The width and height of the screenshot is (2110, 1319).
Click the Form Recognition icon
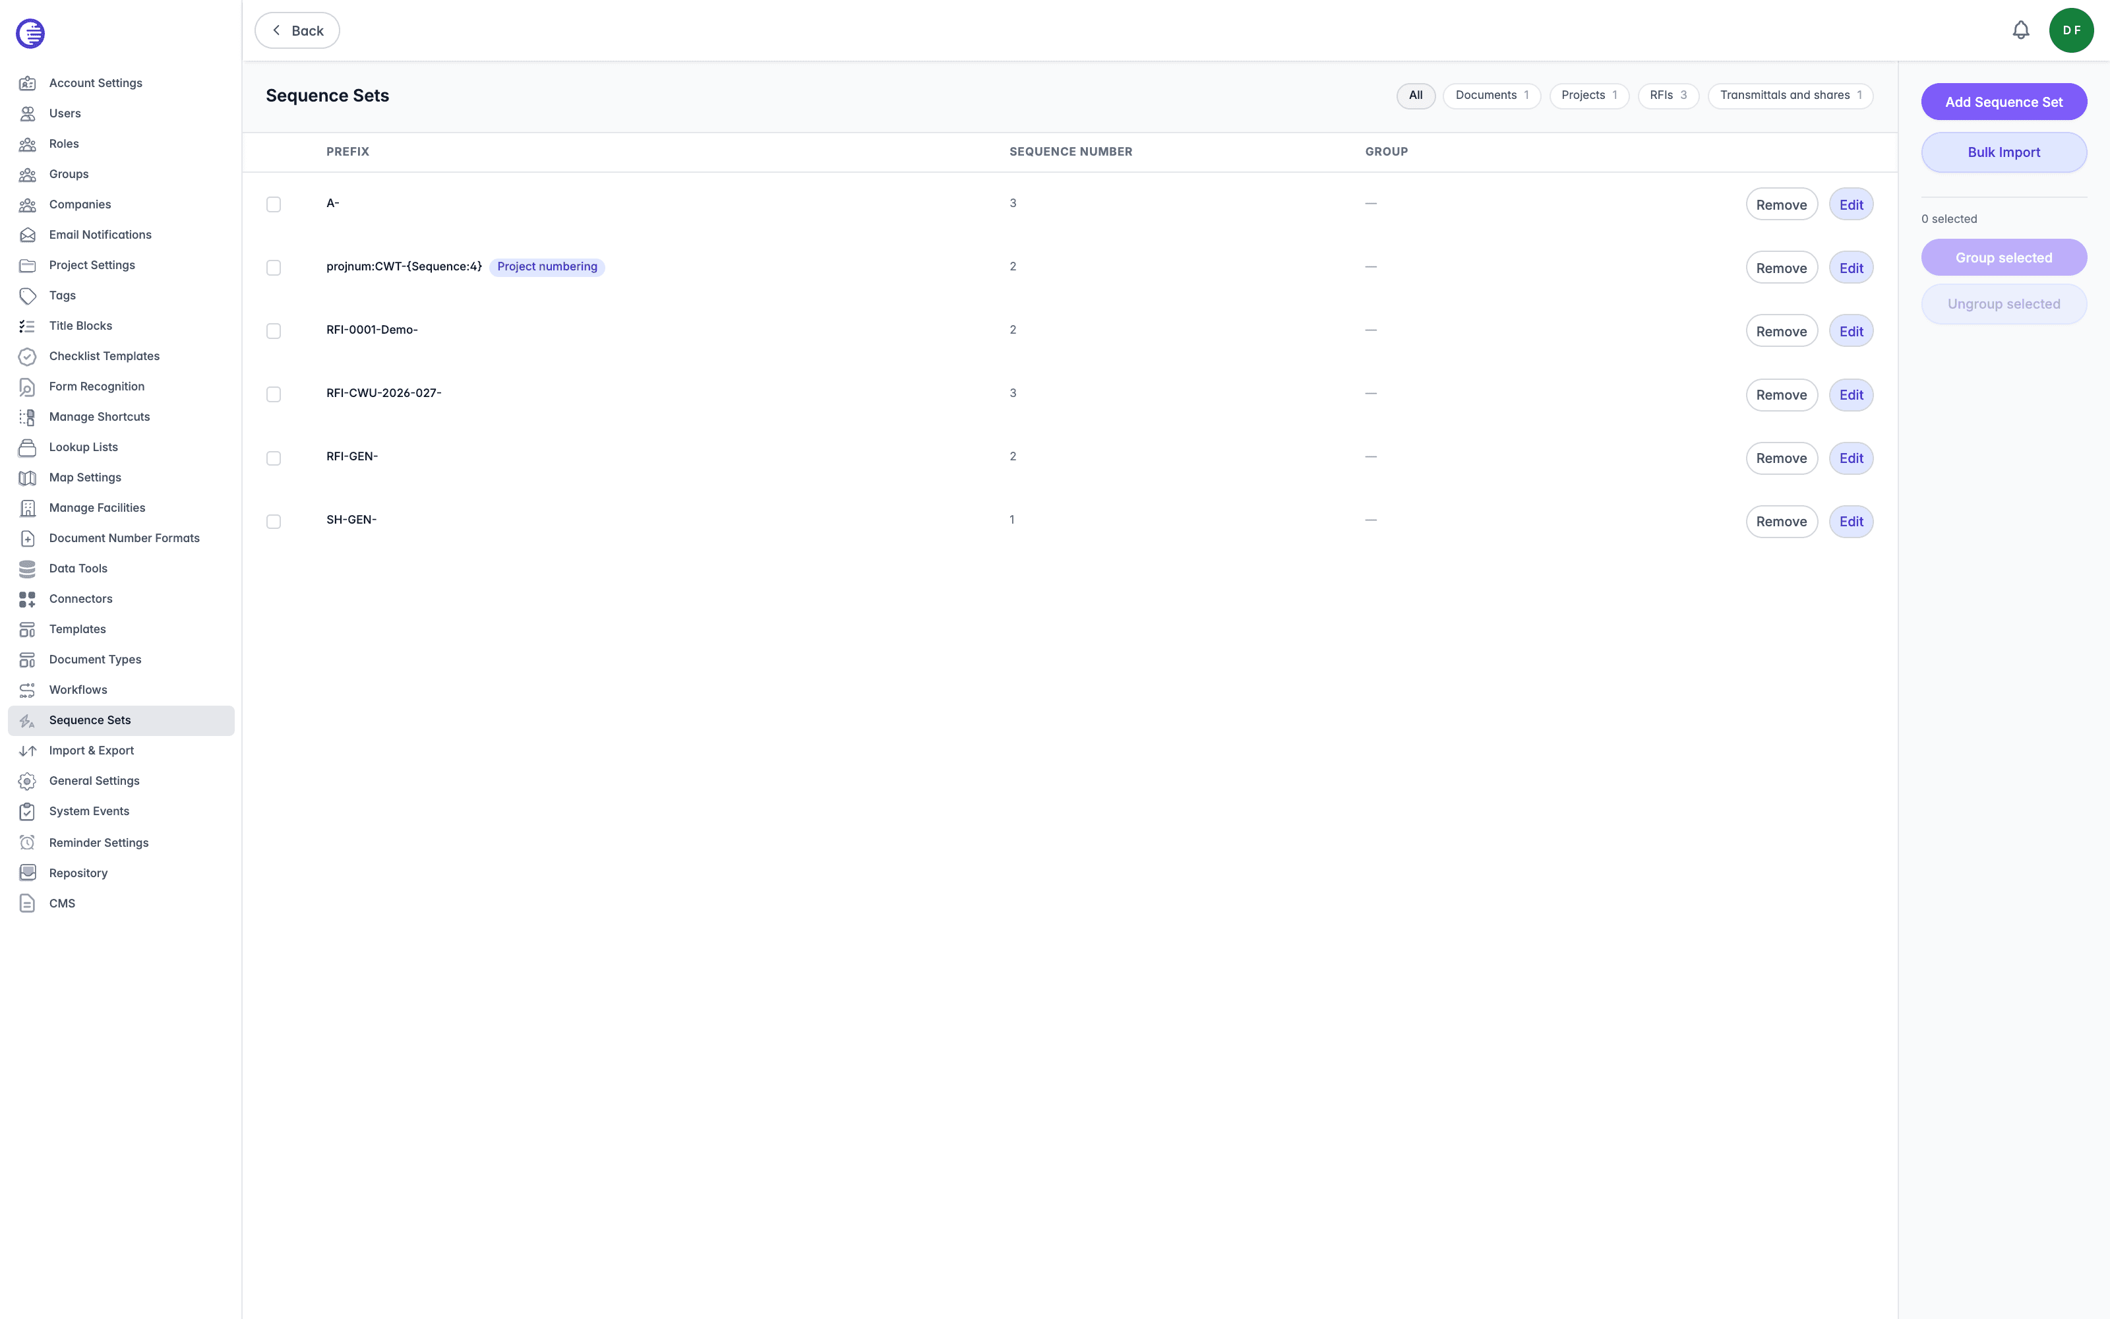[28, 386]
